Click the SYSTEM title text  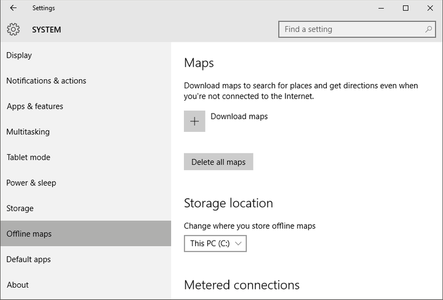[46, 29]
